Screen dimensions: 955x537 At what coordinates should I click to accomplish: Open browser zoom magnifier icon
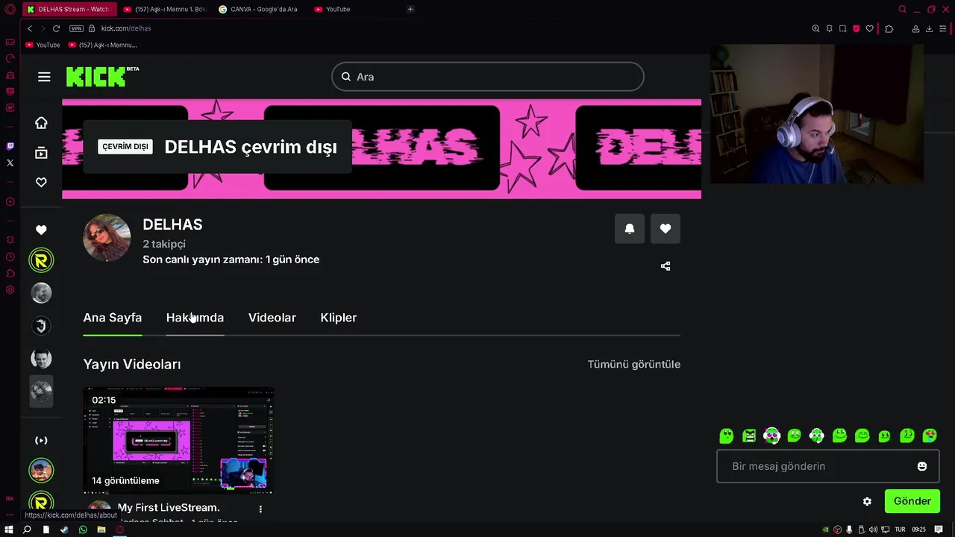[815, 28]
